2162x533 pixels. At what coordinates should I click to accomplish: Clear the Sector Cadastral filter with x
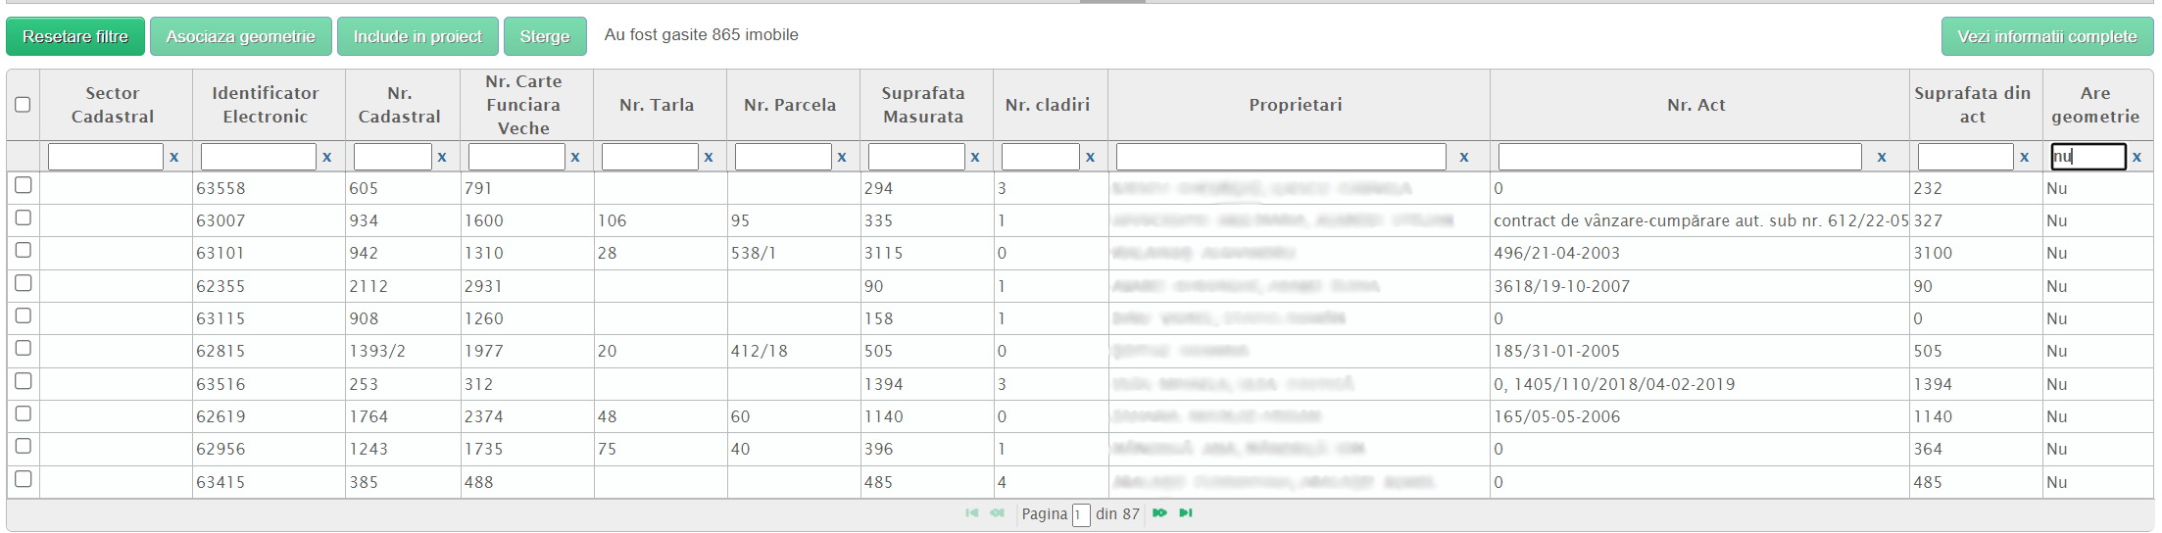174,157
